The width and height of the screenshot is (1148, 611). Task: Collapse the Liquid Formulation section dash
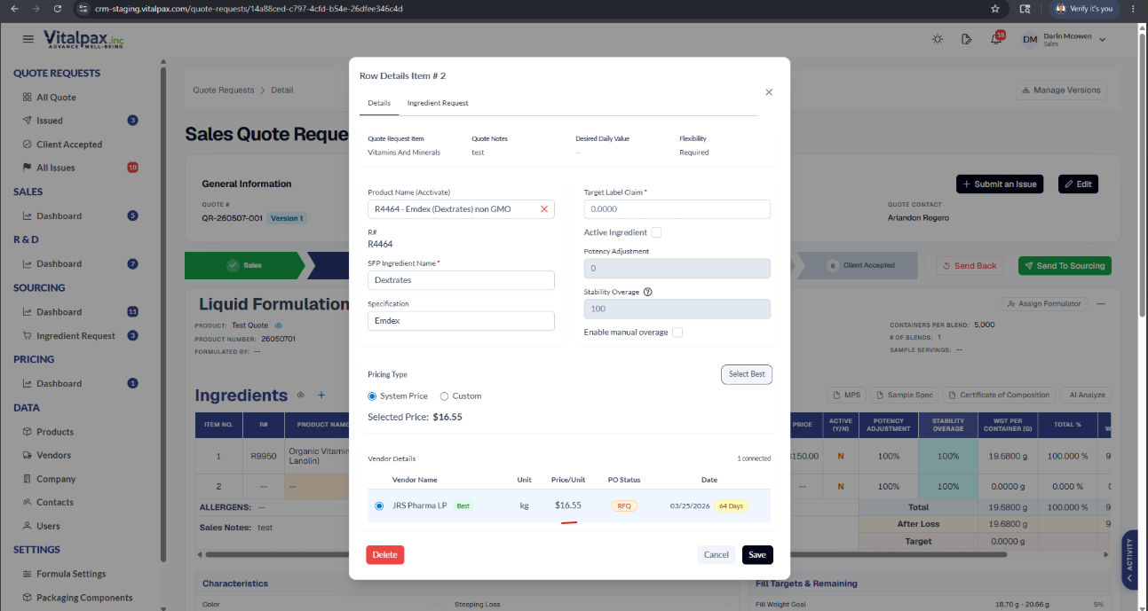[1102, 303]
